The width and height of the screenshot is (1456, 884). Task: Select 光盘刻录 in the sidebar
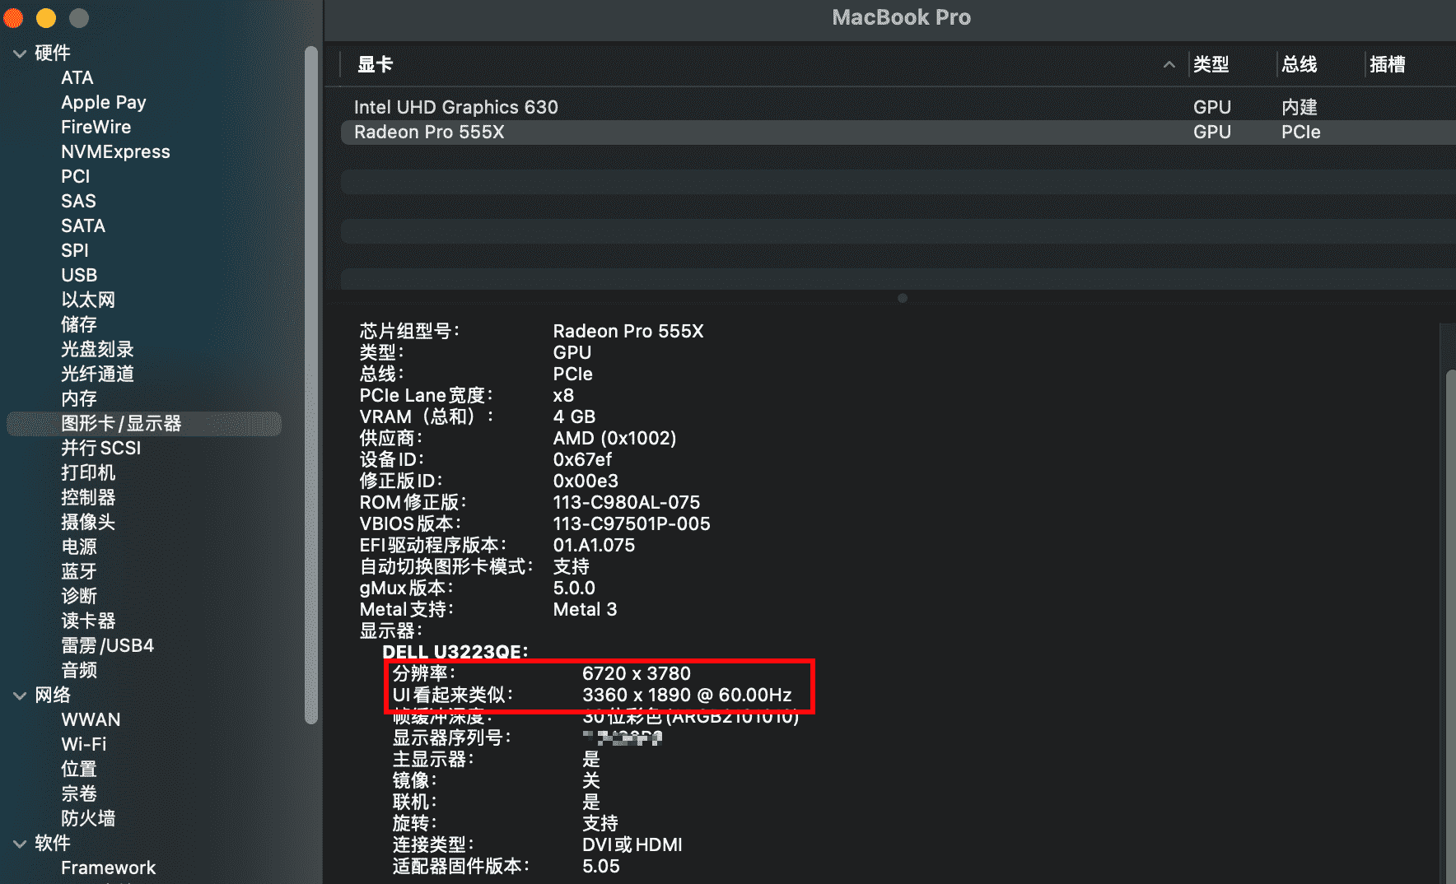97,349
